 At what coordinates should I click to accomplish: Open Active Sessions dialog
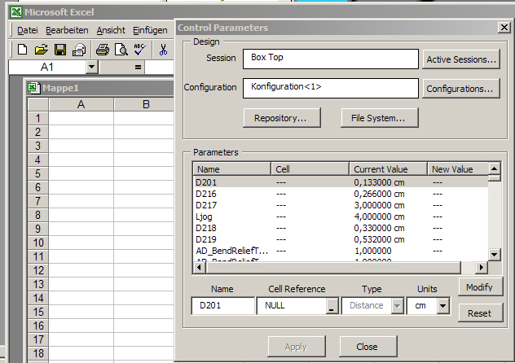[x=461, y=59]
